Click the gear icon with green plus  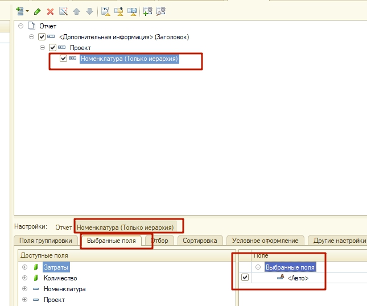click(147, 11)
